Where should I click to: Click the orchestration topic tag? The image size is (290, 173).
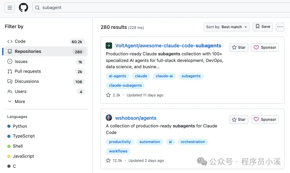click(193, 142)
